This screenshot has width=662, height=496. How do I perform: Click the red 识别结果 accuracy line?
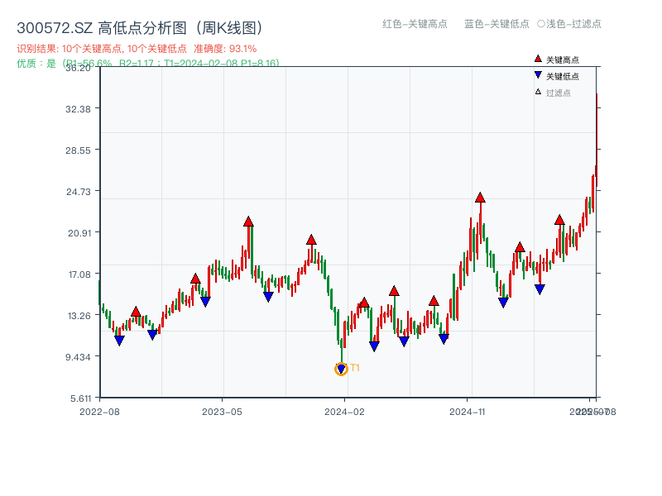[137, 49]
